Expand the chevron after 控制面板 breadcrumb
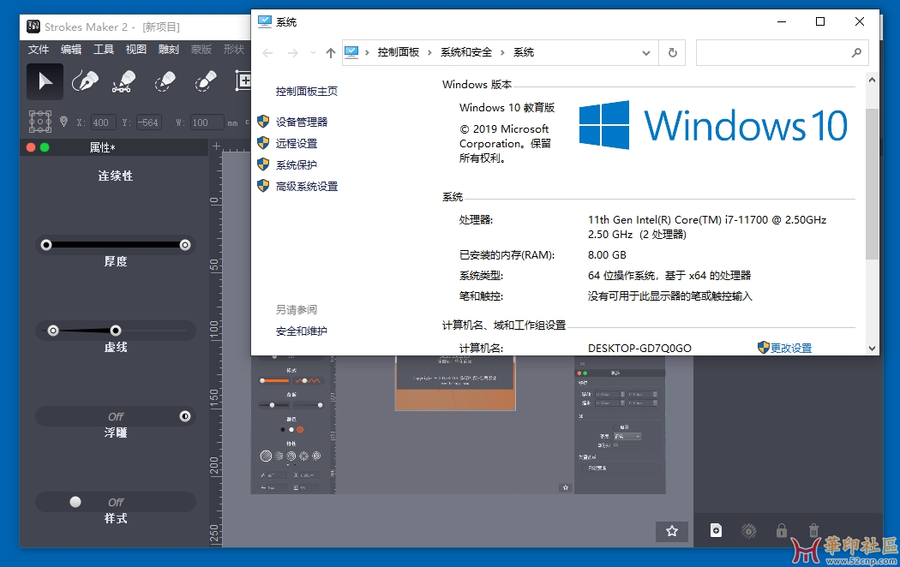900x567 pixels. point(430,52)
